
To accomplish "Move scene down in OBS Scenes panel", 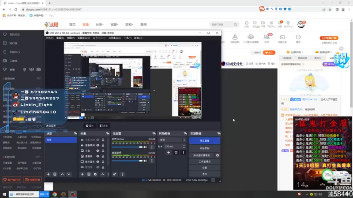I will click(69, 174).
